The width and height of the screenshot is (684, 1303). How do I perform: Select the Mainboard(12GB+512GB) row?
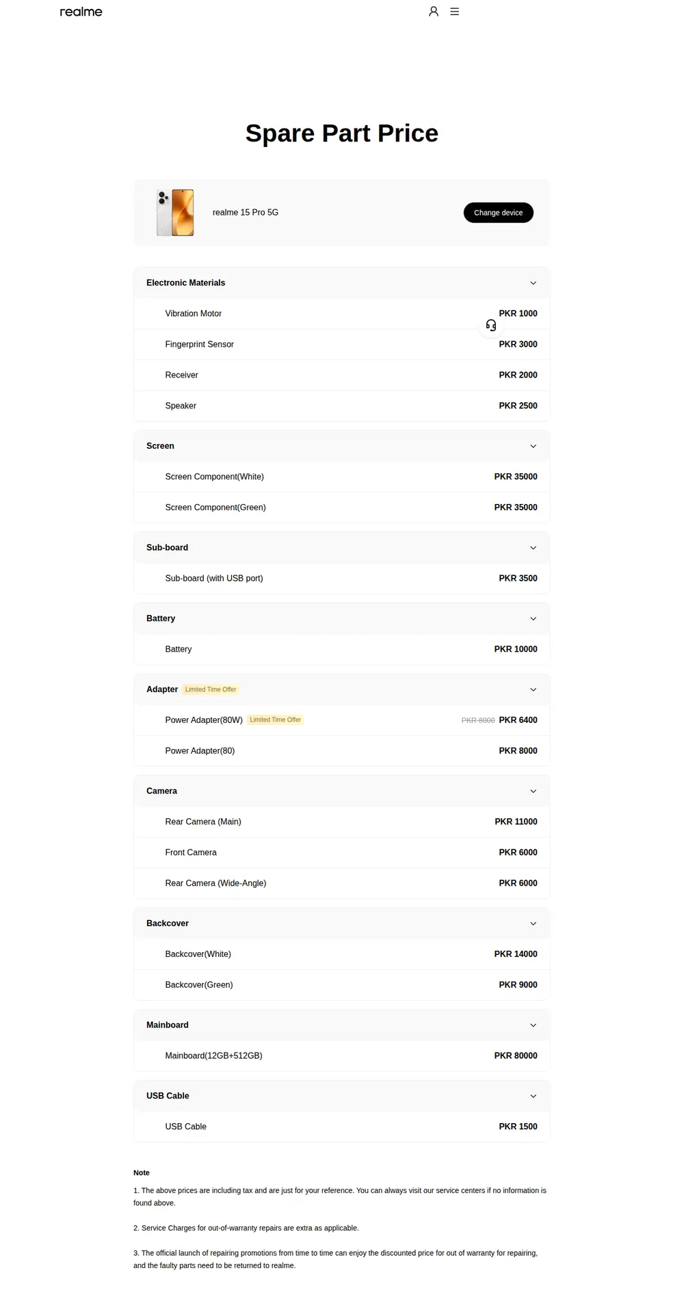[342, 1056]
